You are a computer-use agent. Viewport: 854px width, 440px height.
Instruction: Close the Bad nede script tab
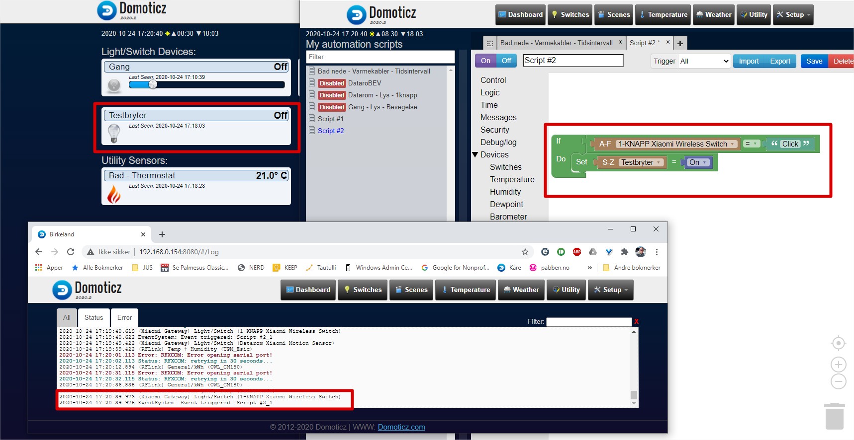(x=620, y=42)
